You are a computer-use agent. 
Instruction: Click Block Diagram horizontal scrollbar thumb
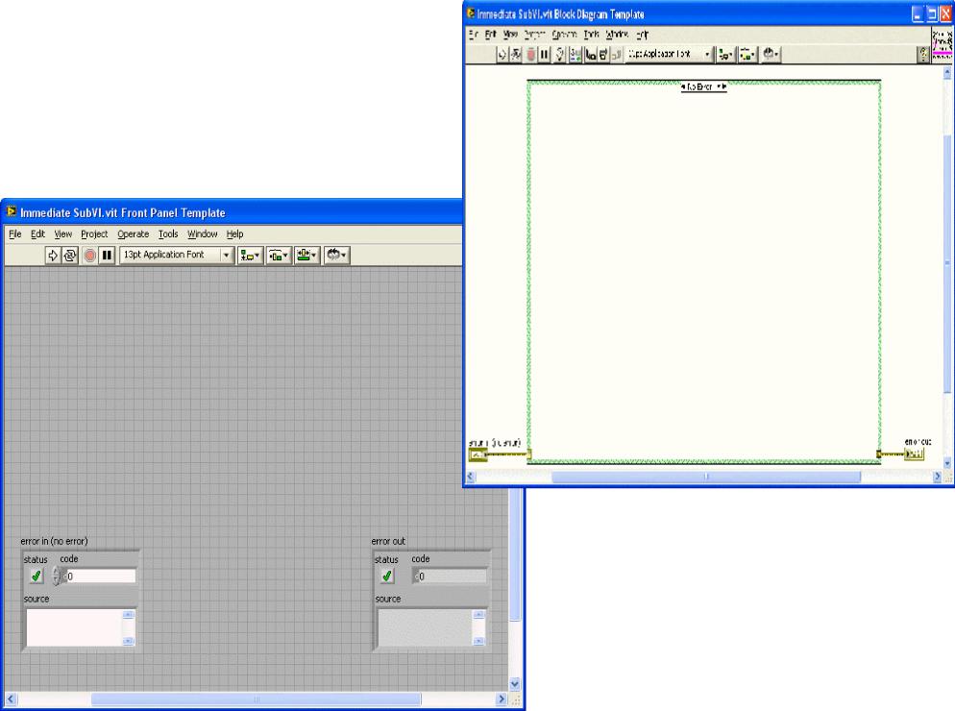tap(706, 478)
